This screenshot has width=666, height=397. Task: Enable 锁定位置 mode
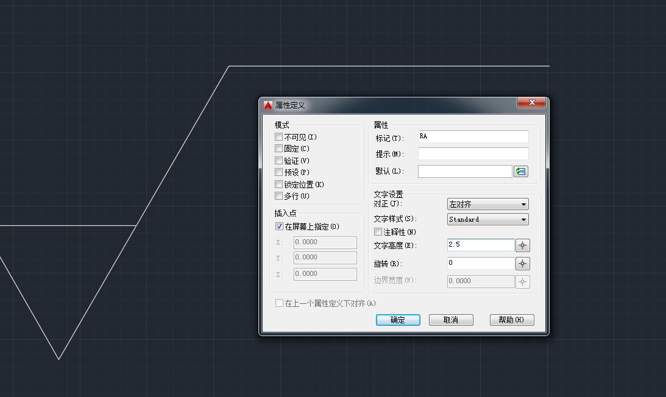278,184
